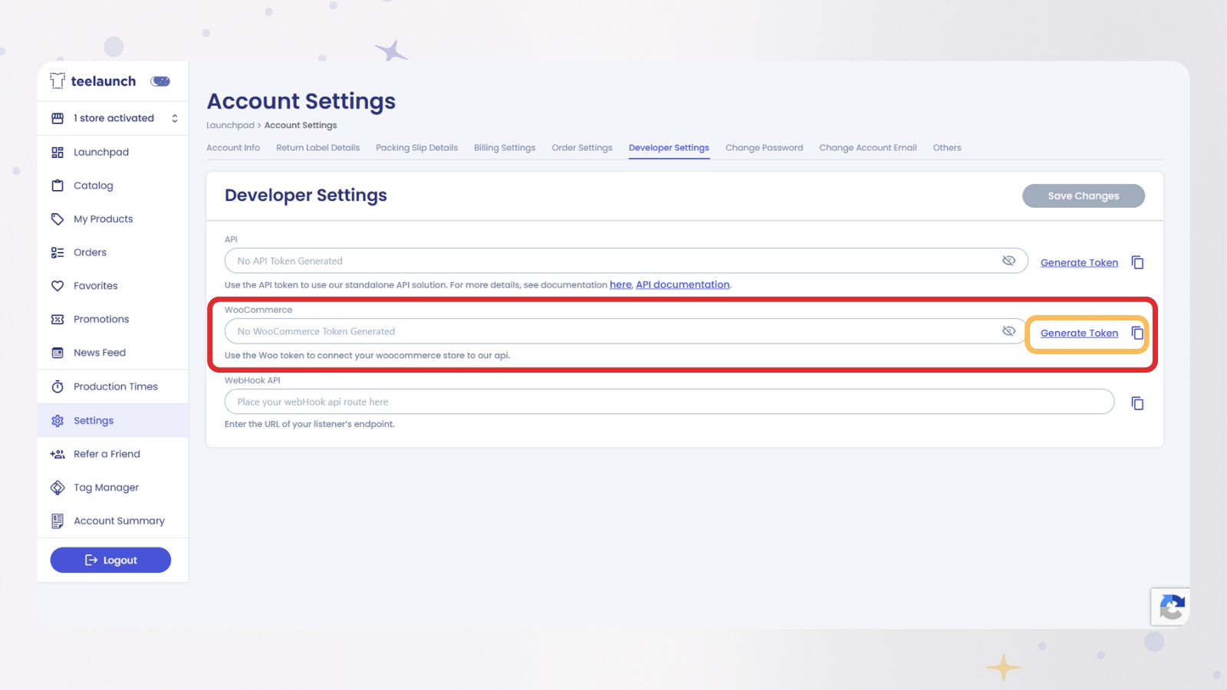Open the 'here' documentation link

[620, 284]
